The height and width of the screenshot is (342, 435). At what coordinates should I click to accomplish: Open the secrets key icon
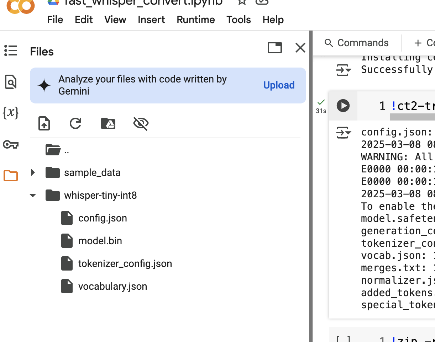tap(11, 144)
